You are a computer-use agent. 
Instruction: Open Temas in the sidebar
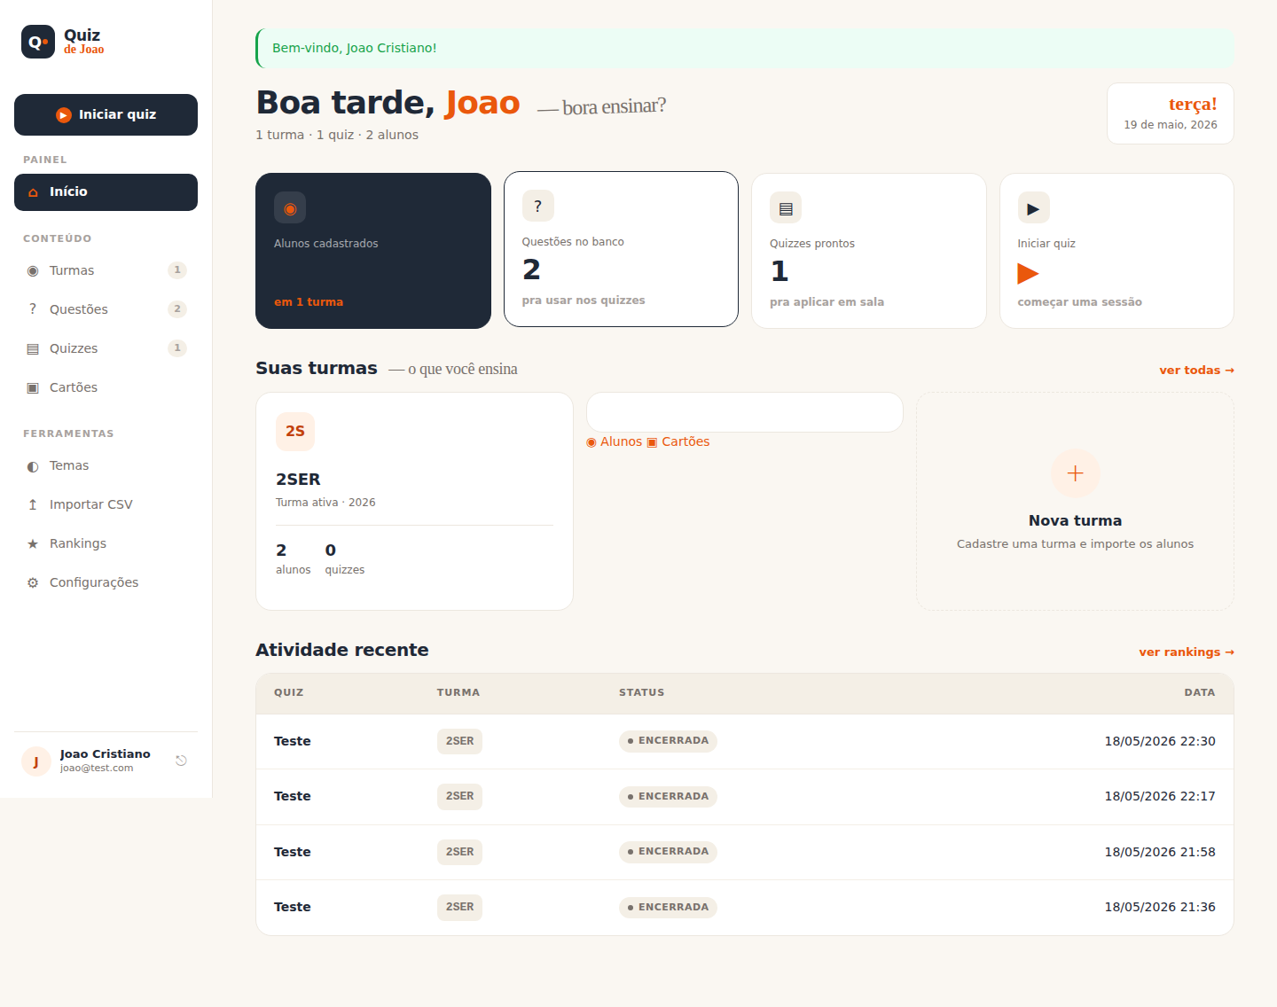[106, 465]
